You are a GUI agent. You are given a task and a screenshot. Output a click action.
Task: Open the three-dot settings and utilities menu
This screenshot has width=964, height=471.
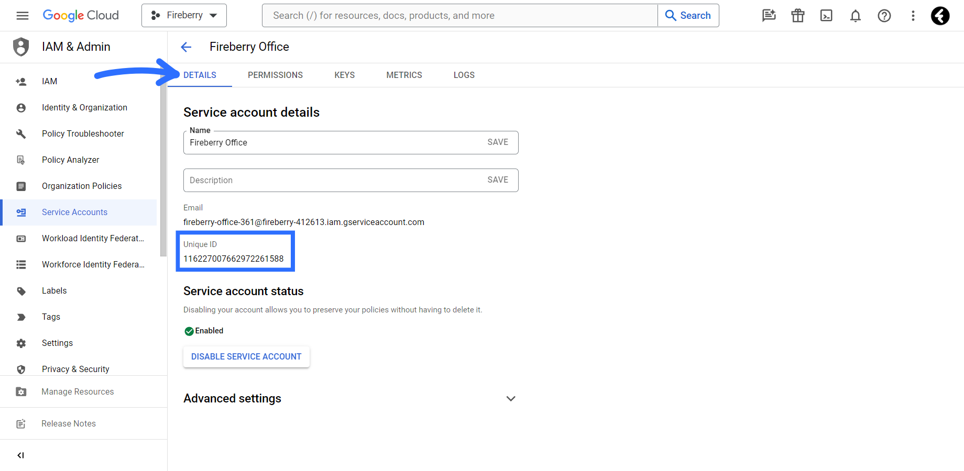coord(913,16)
